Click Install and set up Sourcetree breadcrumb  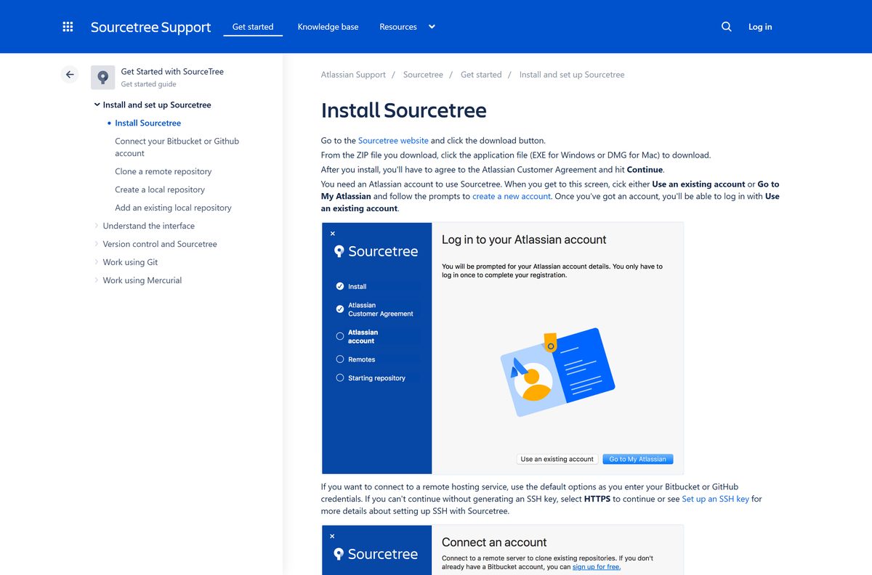pyautogui.click(x=572, y=75)
